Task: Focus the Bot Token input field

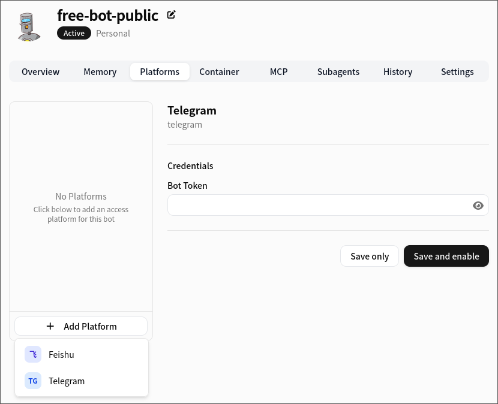Action: 318,206
